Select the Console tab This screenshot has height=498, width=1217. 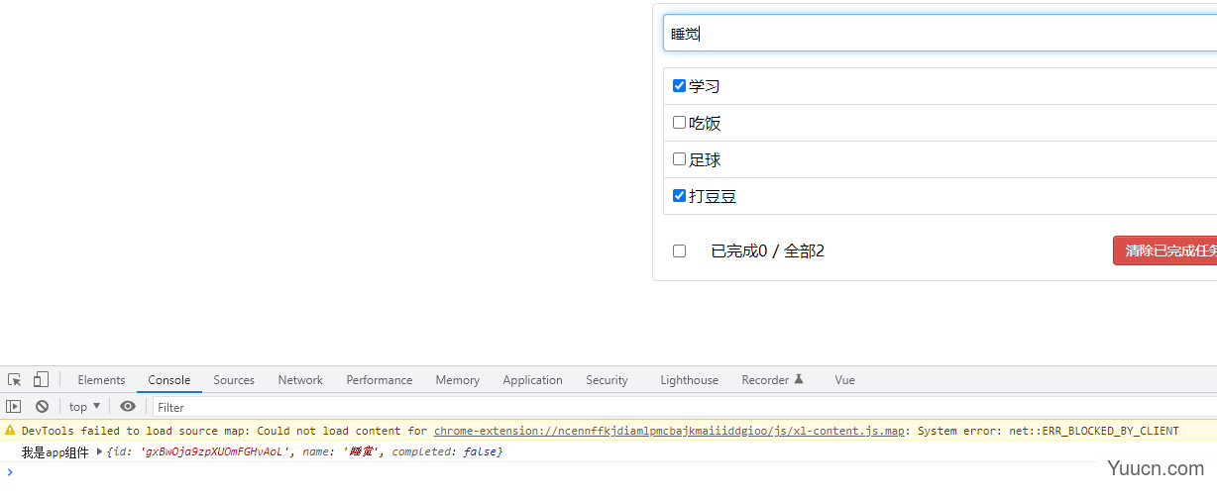click(x=169, y=380)
